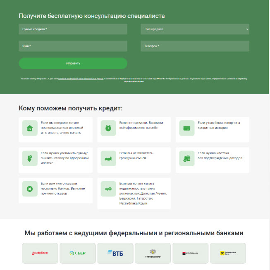Focus the Имя input field
The width and height of the screenshot is (270, 270).
pyautogui.click(x=73, y=46)
